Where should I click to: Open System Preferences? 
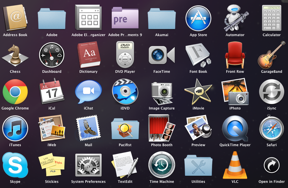click(x=88, y=165)
